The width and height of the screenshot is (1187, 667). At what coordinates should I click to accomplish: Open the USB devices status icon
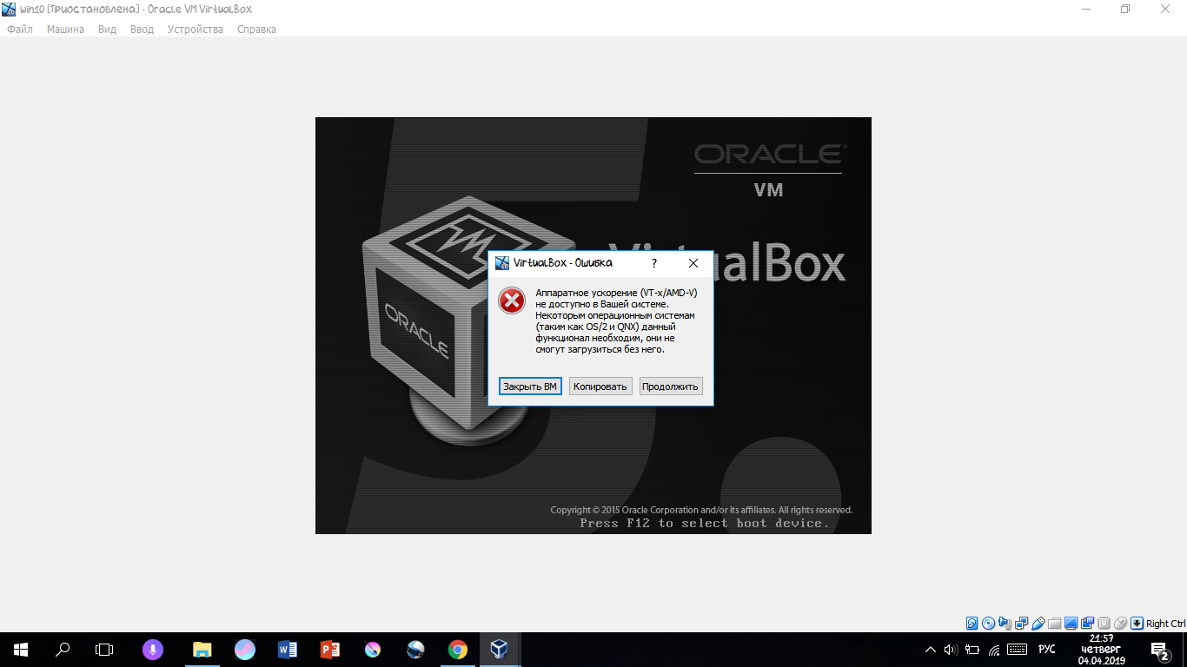tap(1038, 623)
